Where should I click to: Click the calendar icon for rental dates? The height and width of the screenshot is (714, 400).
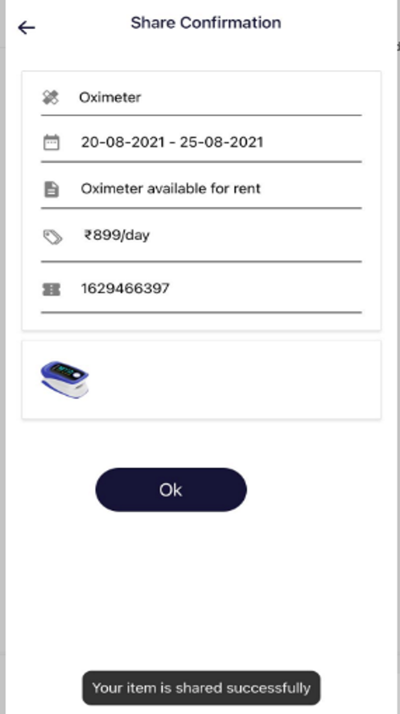point(51,143)
